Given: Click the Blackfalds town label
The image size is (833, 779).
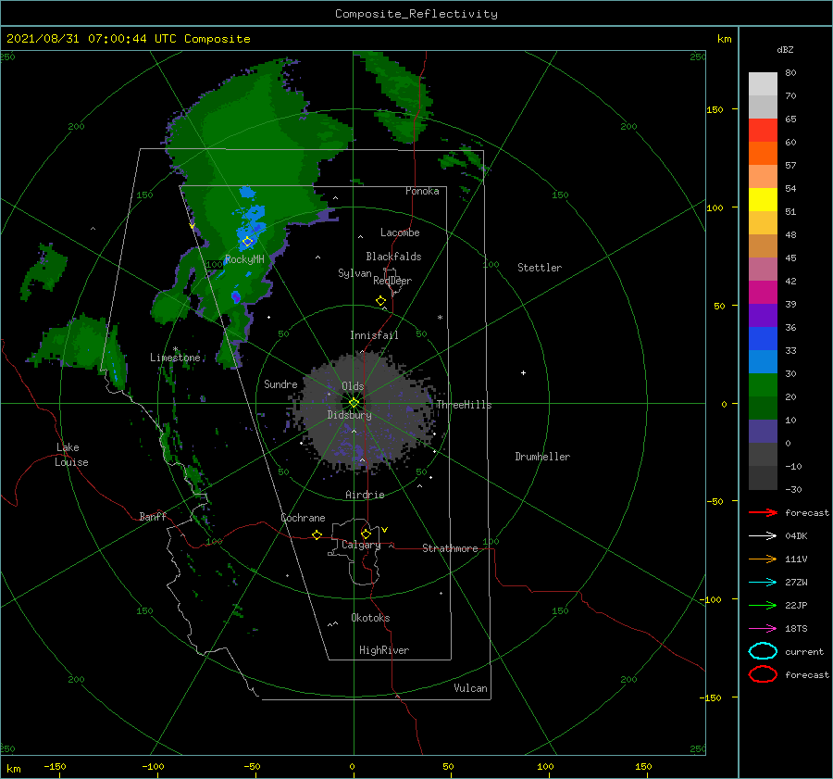Looking at the screenshot, I should click(x=393, y=257).
